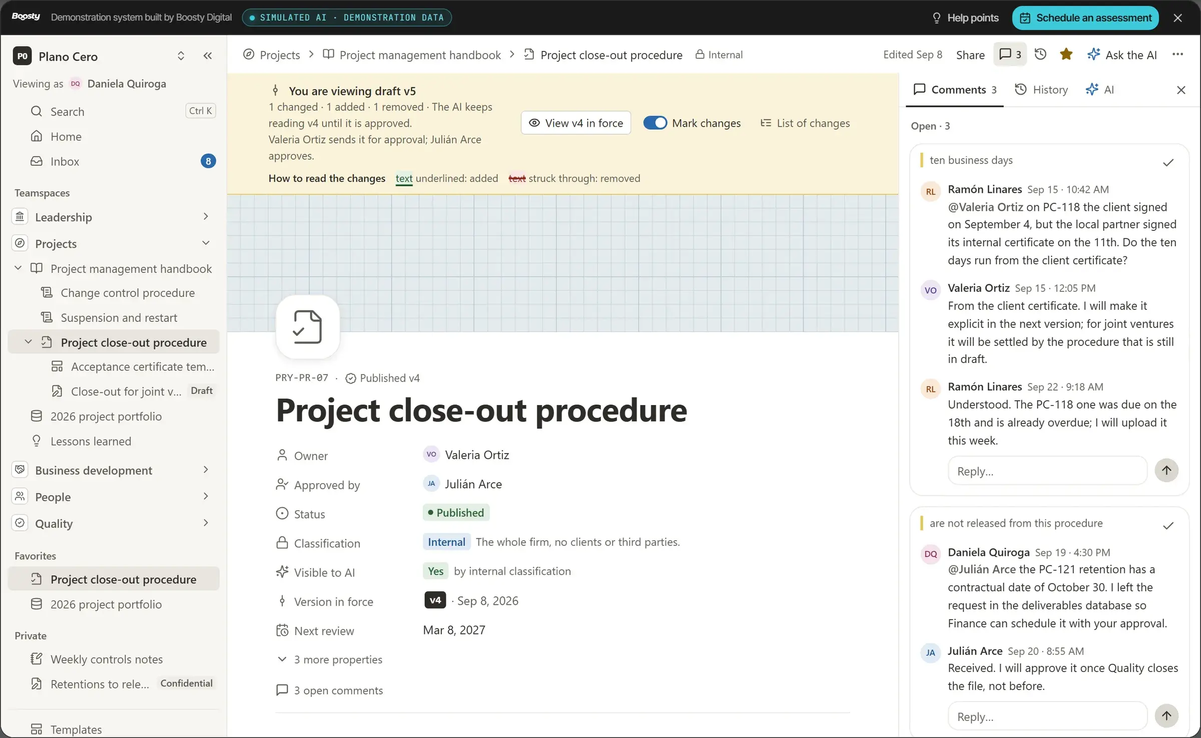Open Change control procedure page

(128, 292)
